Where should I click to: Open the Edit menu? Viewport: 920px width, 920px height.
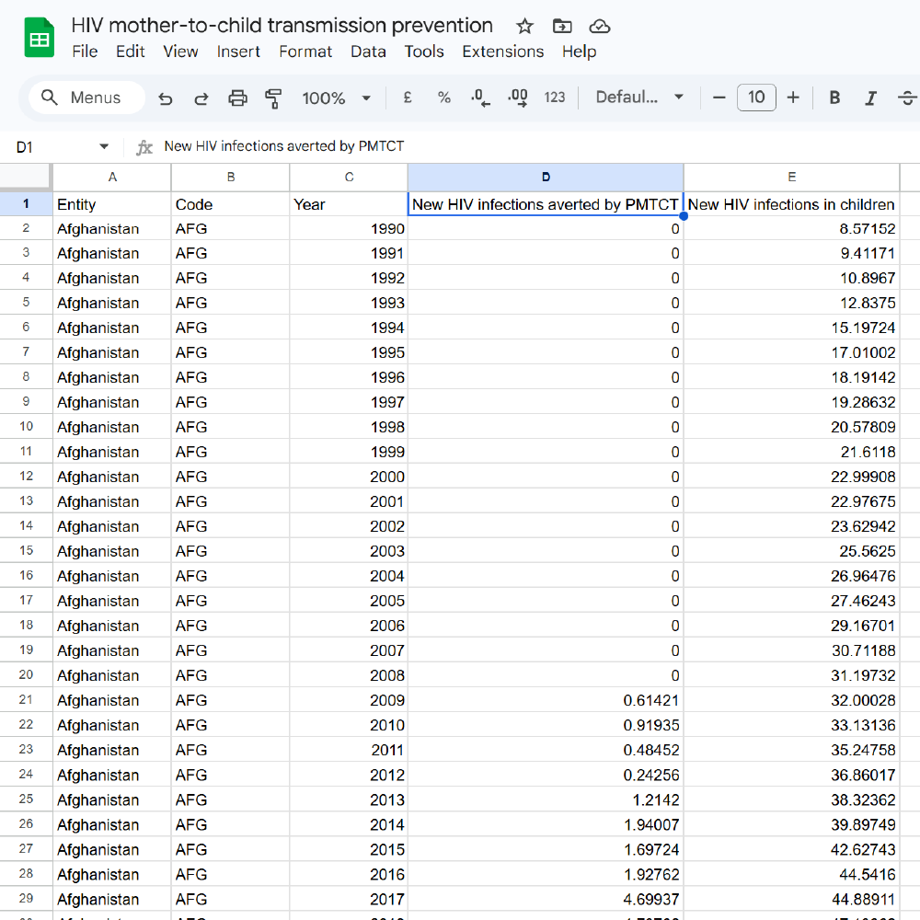pos(131,52)
